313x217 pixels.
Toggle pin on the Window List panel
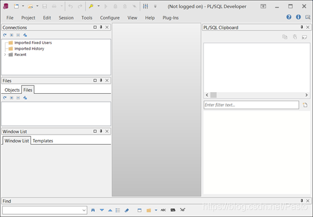click(x=101, y=131)
